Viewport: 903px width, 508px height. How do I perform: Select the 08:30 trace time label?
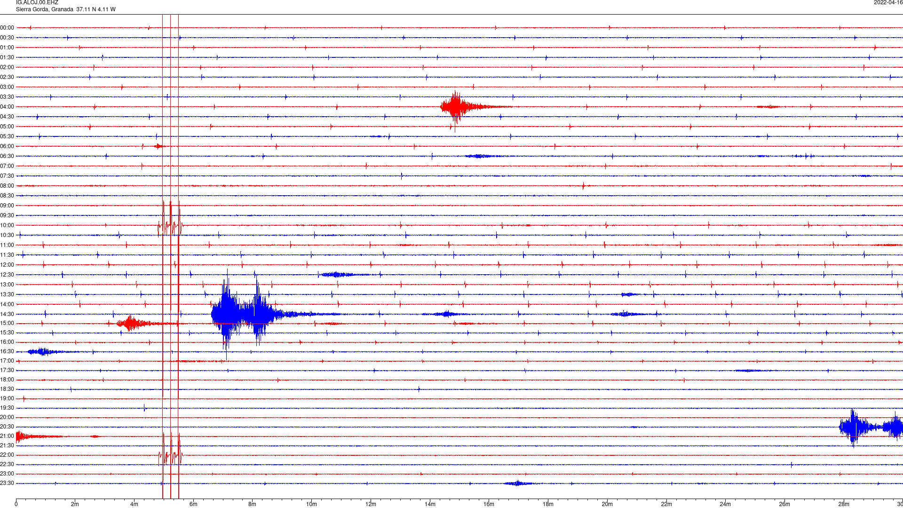click(7, 196)
